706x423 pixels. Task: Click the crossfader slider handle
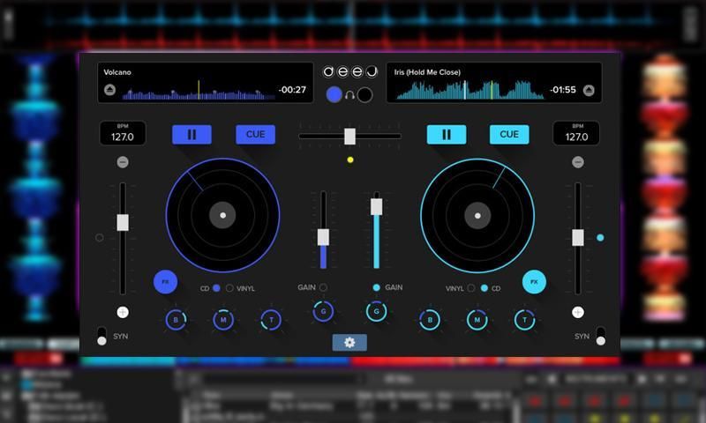pos(349,136)
